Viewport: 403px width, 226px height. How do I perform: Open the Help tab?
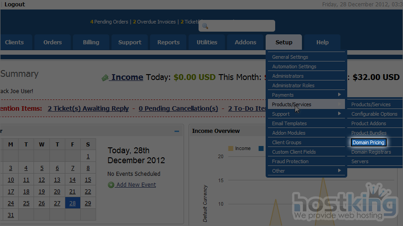pos(322,42)
